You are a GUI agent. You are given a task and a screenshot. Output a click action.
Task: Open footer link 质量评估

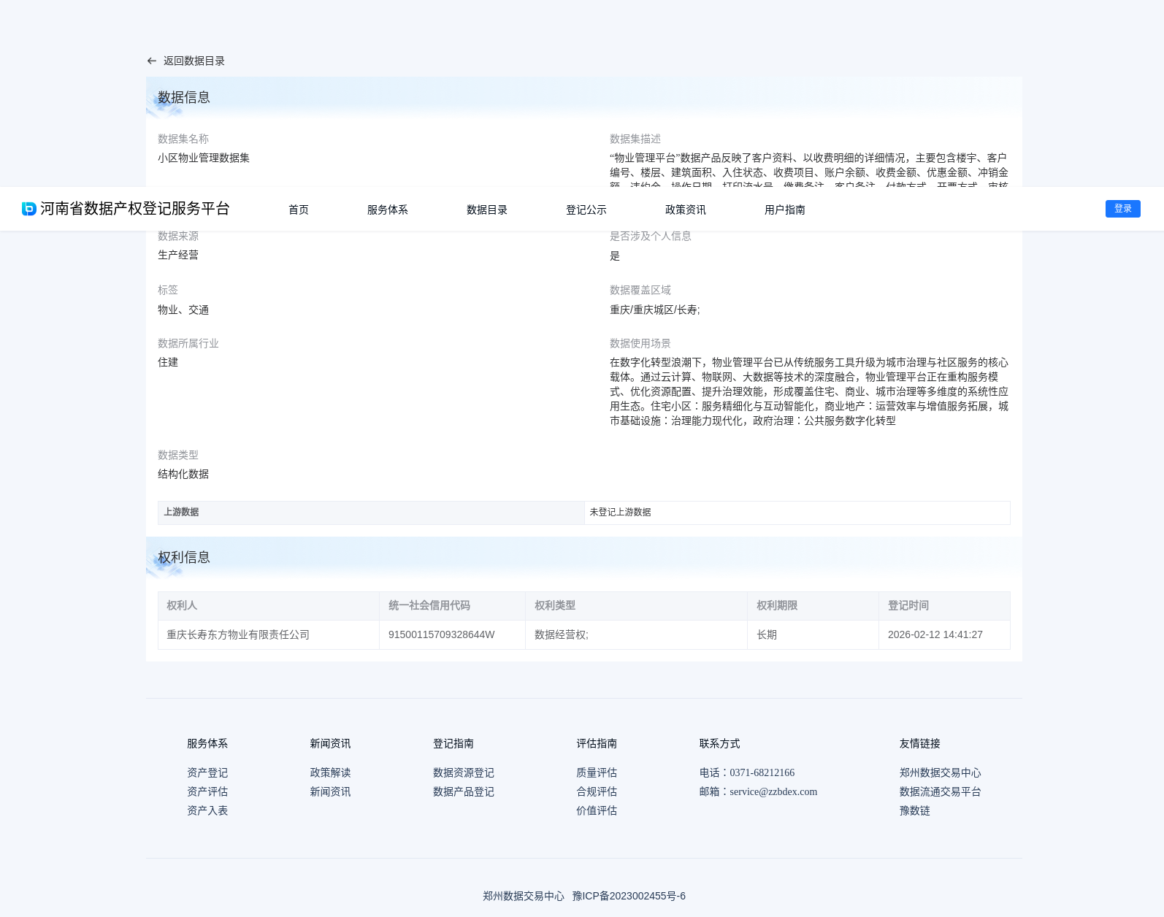(597, 772)
